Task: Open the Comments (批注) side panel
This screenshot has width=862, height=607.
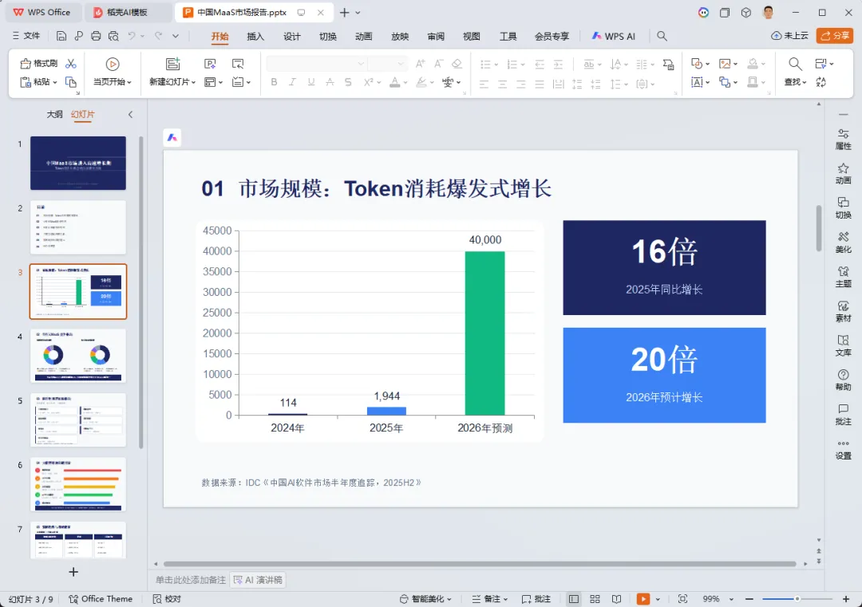Action: point(844,415)
